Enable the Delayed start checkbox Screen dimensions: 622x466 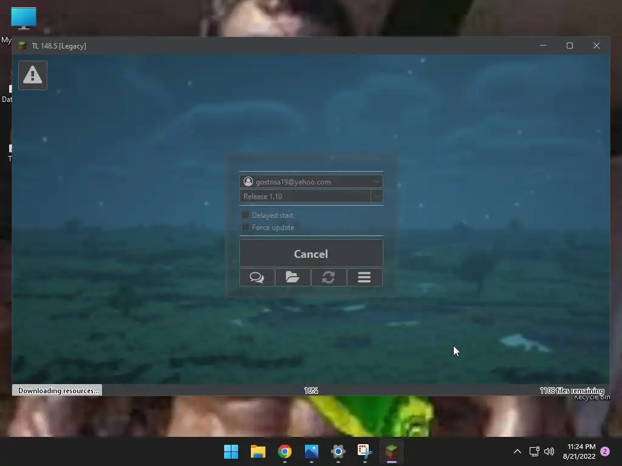(x=245, y=215)
